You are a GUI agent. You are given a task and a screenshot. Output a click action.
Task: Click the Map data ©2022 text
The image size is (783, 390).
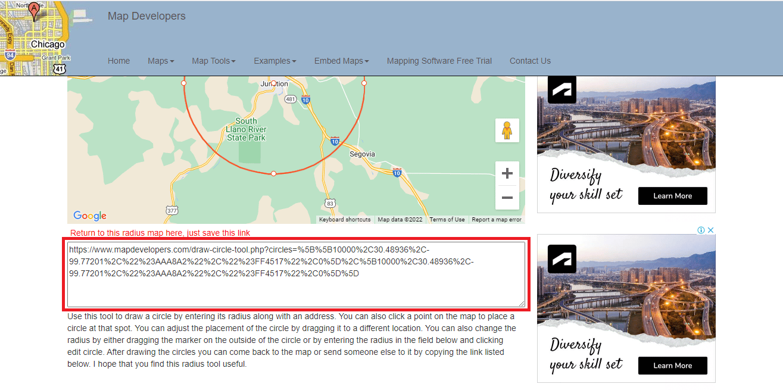click(x=400, y=220)
